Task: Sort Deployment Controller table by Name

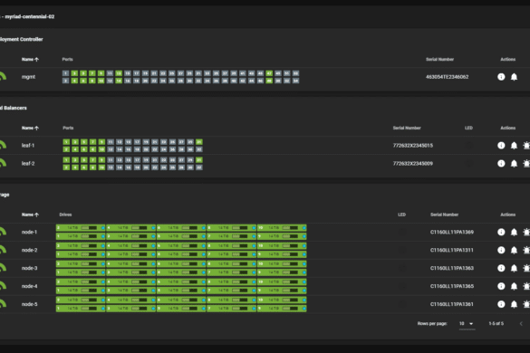Action: 30,60
